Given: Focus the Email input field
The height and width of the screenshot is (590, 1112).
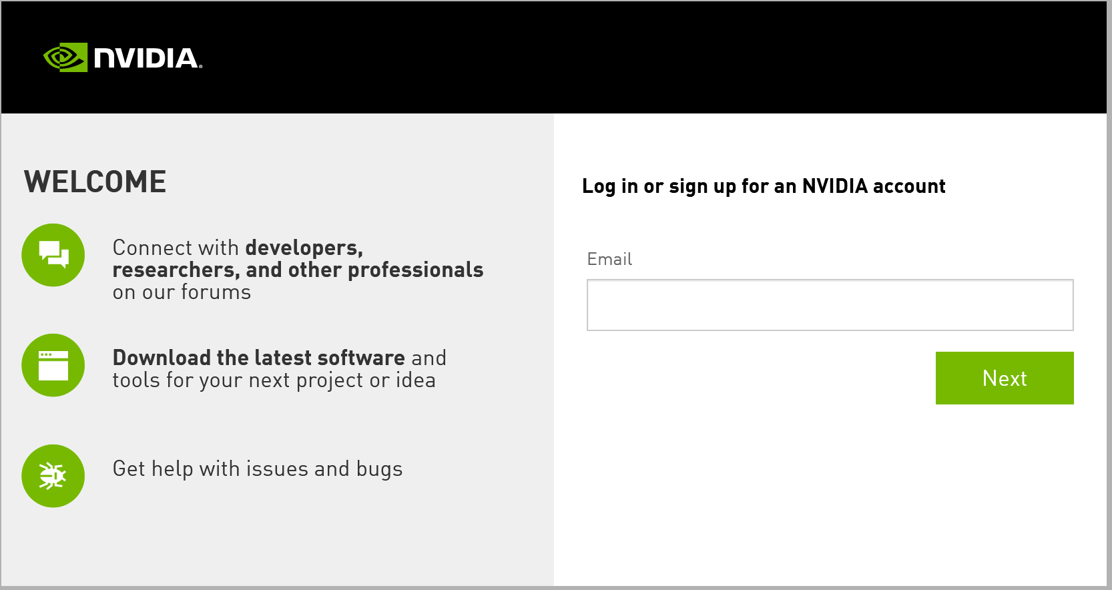Looking at the screenshot, I should [830, 305].
